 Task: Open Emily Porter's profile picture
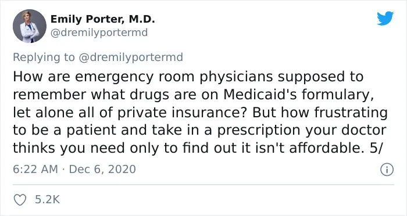click(29, 26)
